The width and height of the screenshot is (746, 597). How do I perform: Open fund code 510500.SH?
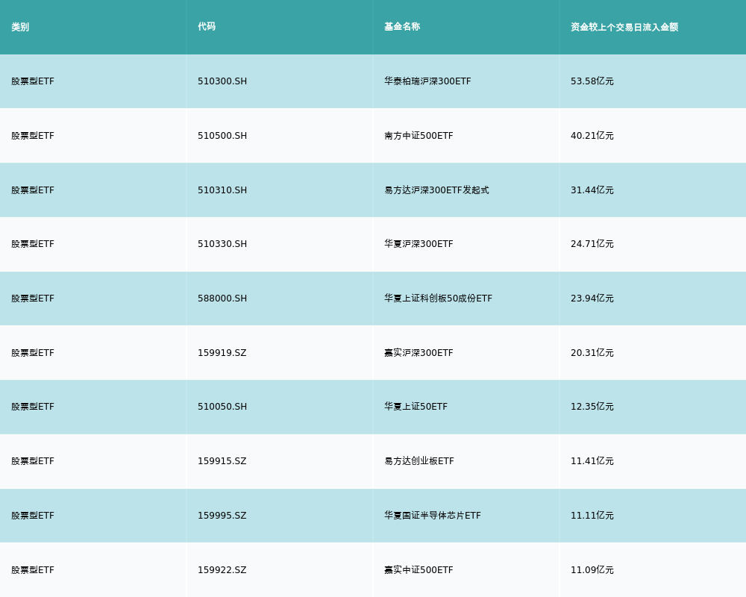pyautogui.click(x=222, y=136)
